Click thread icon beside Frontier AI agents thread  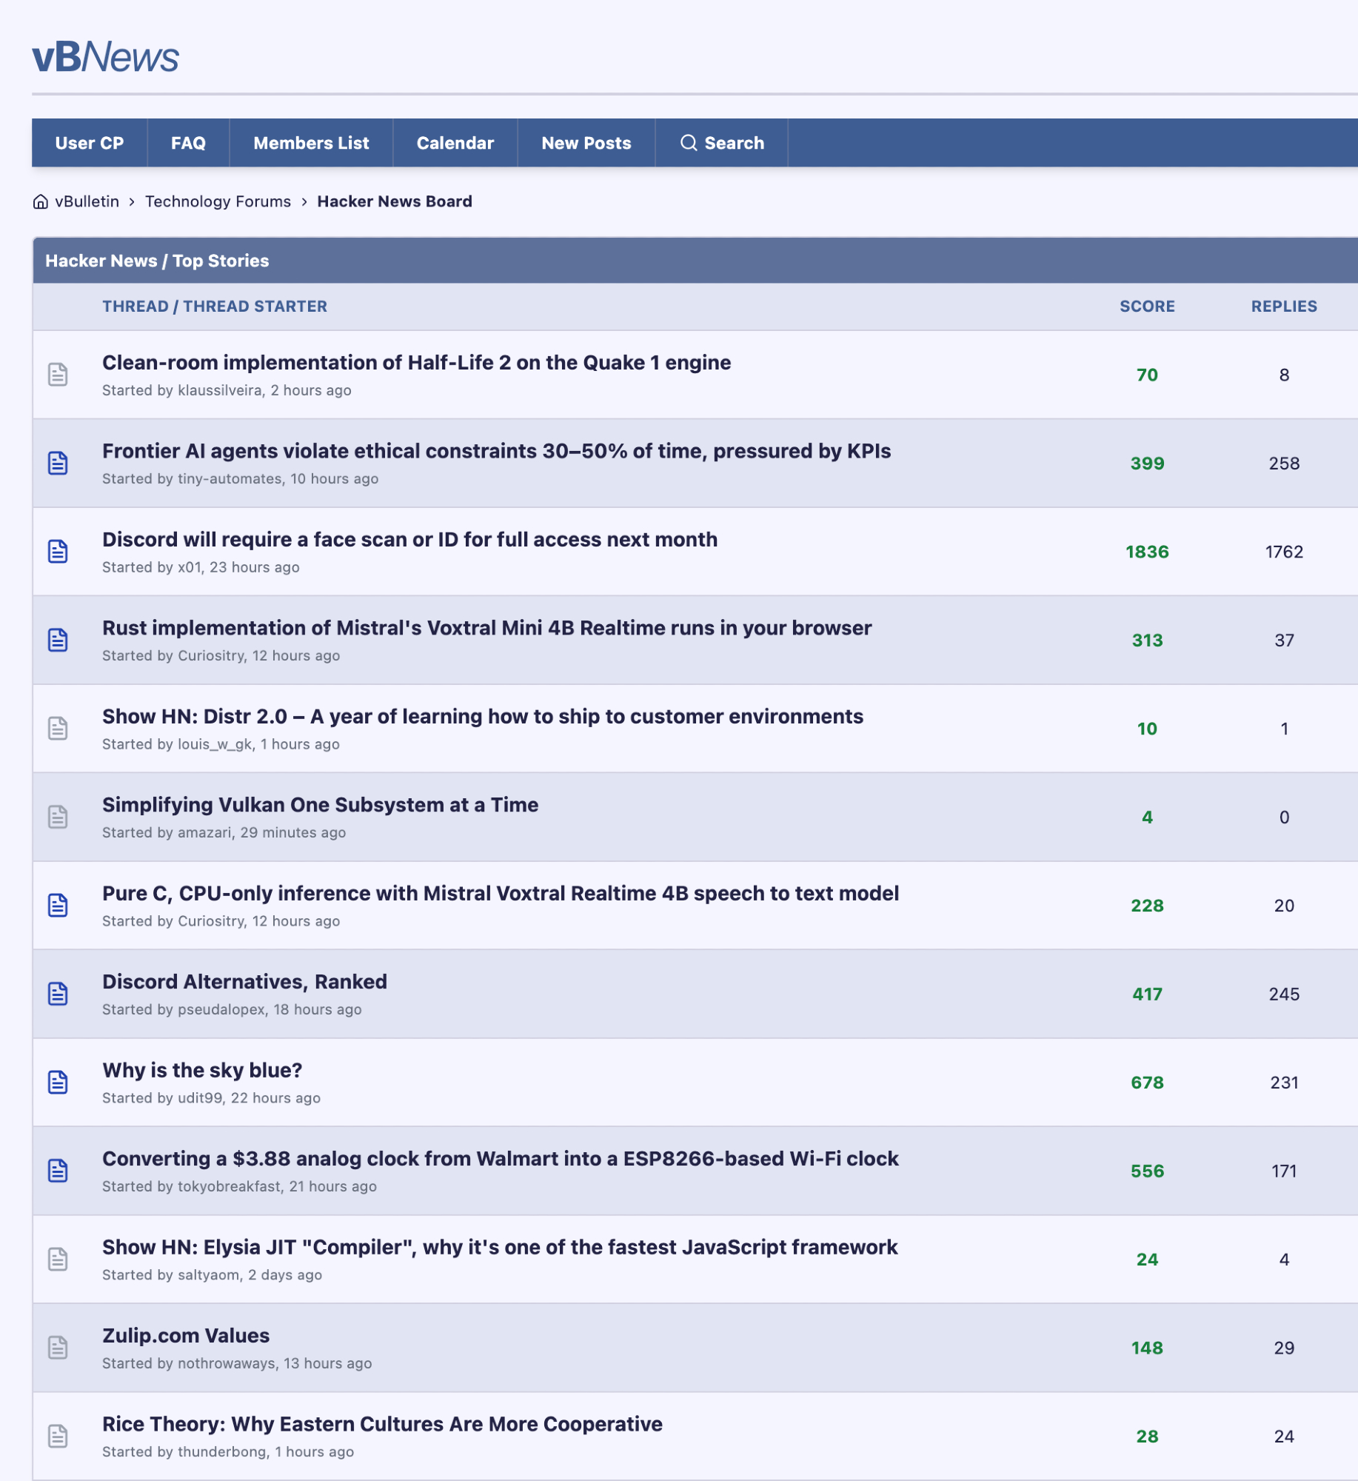(x=58, y=463)
